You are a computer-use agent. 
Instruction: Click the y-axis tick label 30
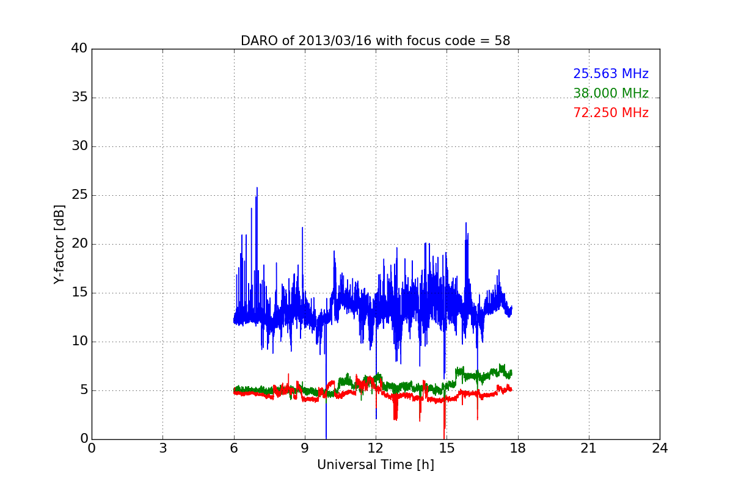pyautogui.click(x=79, y=146)
